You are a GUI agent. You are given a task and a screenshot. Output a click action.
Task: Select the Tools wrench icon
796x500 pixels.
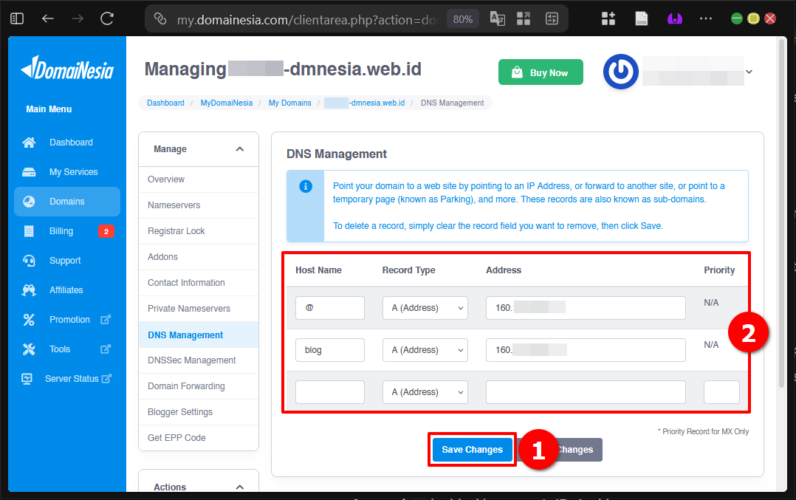click(x=28, y=349)
